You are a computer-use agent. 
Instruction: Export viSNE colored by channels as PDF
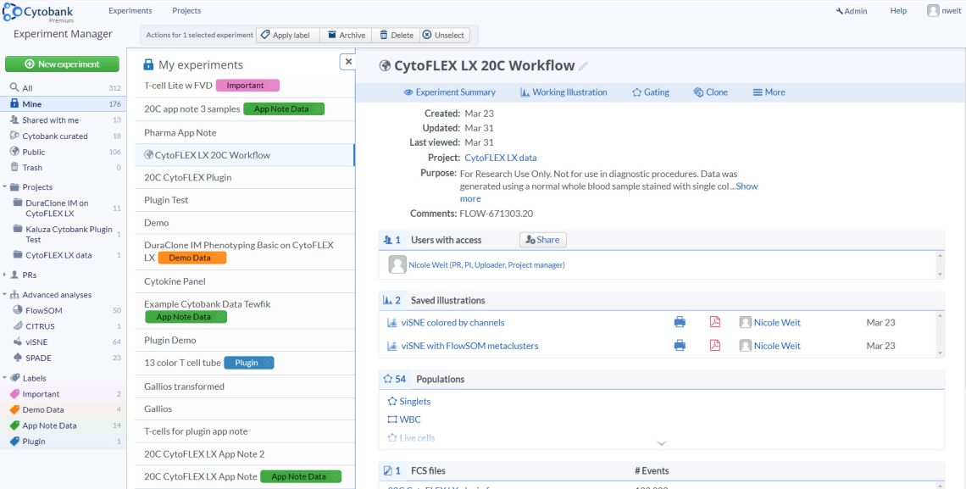[x=714, y=322]
